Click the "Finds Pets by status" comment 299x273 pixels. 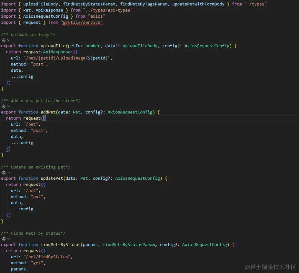tap(33, 233)
